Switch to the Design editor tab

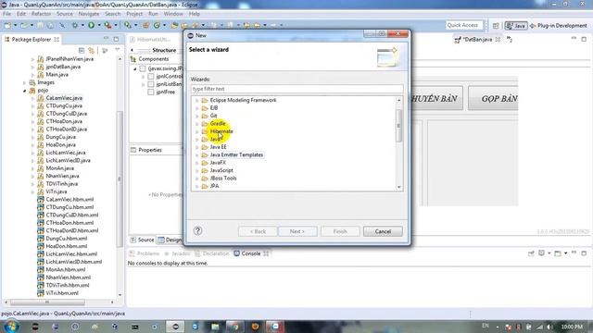click(170, 240)
